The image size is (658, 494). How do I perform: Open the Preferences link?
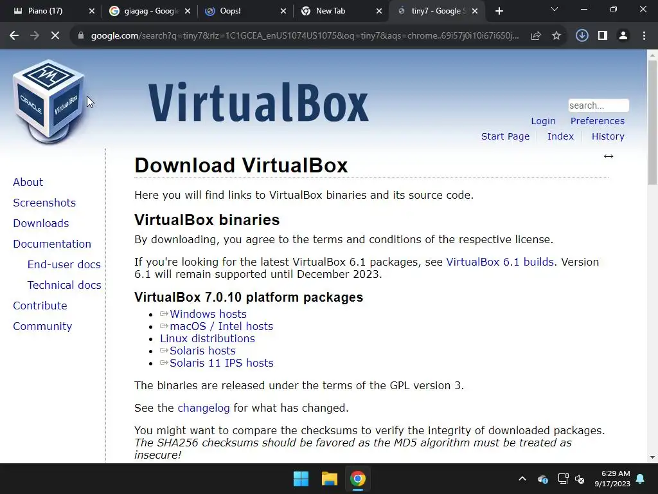(597, 121)
